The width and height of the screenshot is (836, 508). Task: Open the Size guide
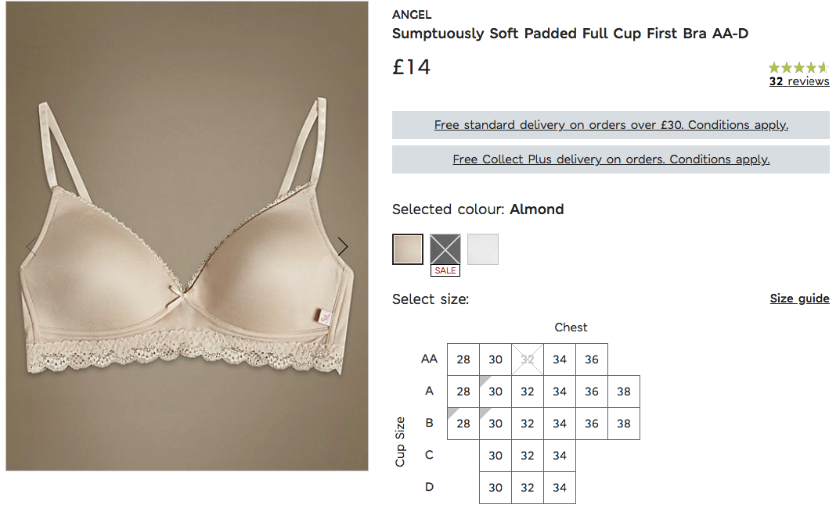tap(799, 298)
